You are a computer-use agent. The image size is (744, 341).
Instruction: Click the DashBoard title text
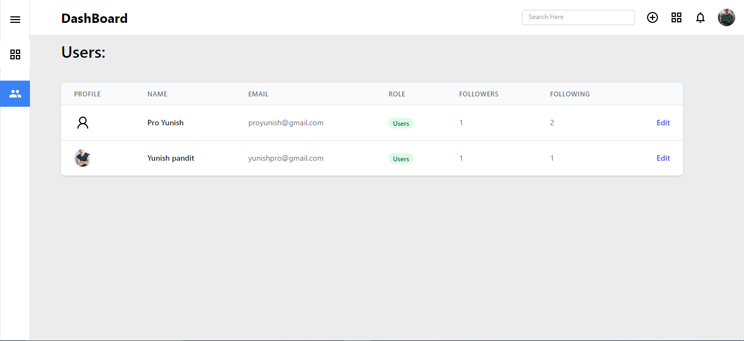[94, 18]
